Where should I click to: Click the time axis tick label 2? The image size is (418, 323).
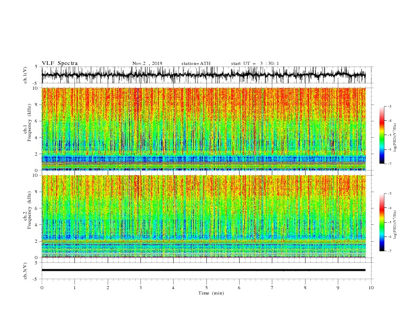(x=108, y=288)
